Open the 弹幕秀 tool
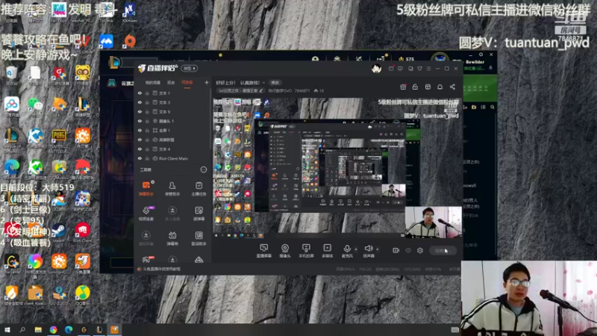This screenshot has height=336, width=597. coord(172,238)
